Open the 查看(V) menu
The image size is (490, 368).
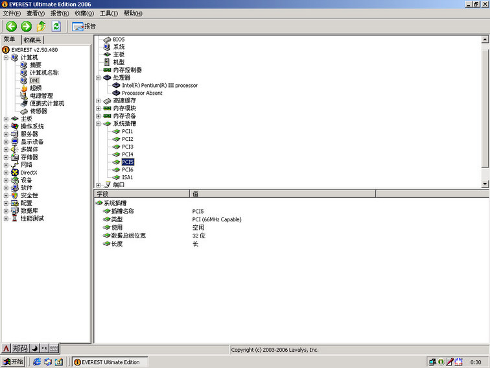[36, 14]
